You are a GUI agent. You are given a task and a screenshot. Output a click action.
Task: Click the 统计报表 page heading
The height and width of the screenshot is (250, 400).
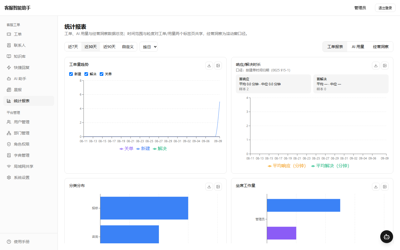75,27
